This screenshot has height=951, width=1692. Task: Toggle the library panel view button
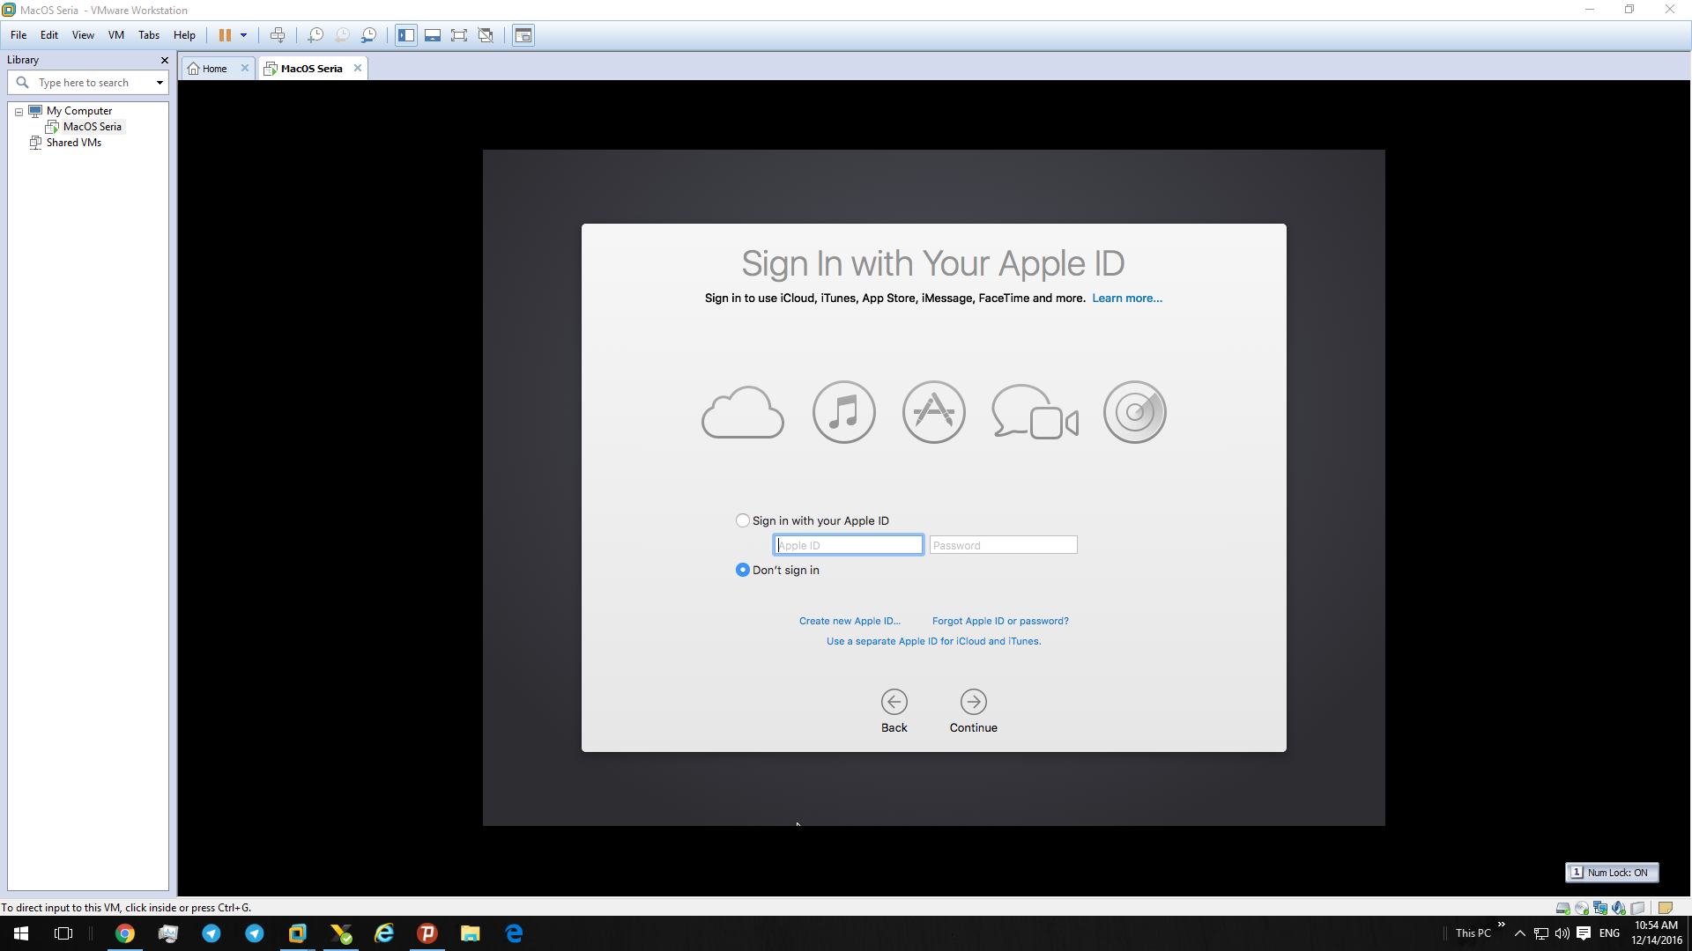click(x=406, y=35)
